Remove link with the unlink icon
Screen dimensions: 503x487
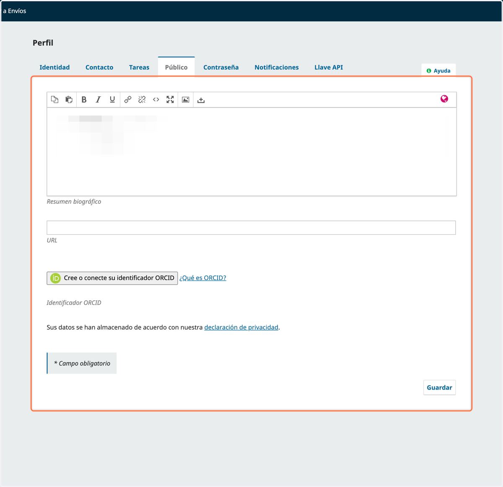point(142,100)
